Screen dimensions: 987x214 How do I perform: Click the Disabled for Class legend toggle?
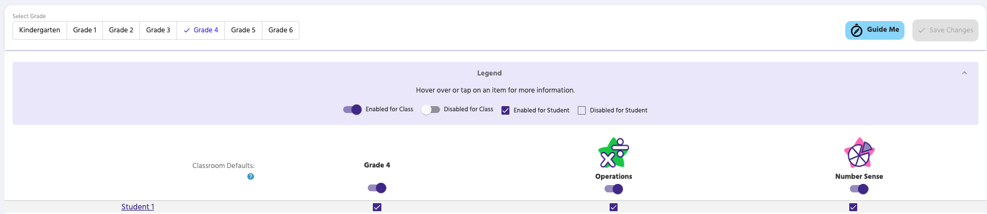431,110
